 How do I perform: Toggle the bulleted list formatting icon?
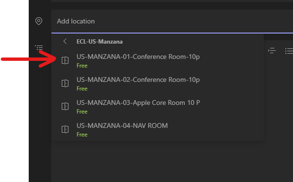tap(289, 51)
